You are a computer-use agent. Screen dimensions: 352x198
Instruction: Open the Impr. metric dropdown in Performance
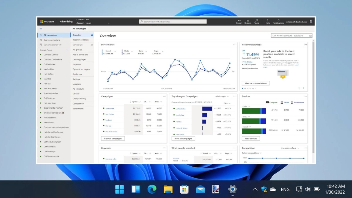pyautogui.click(x=163, y=51)
